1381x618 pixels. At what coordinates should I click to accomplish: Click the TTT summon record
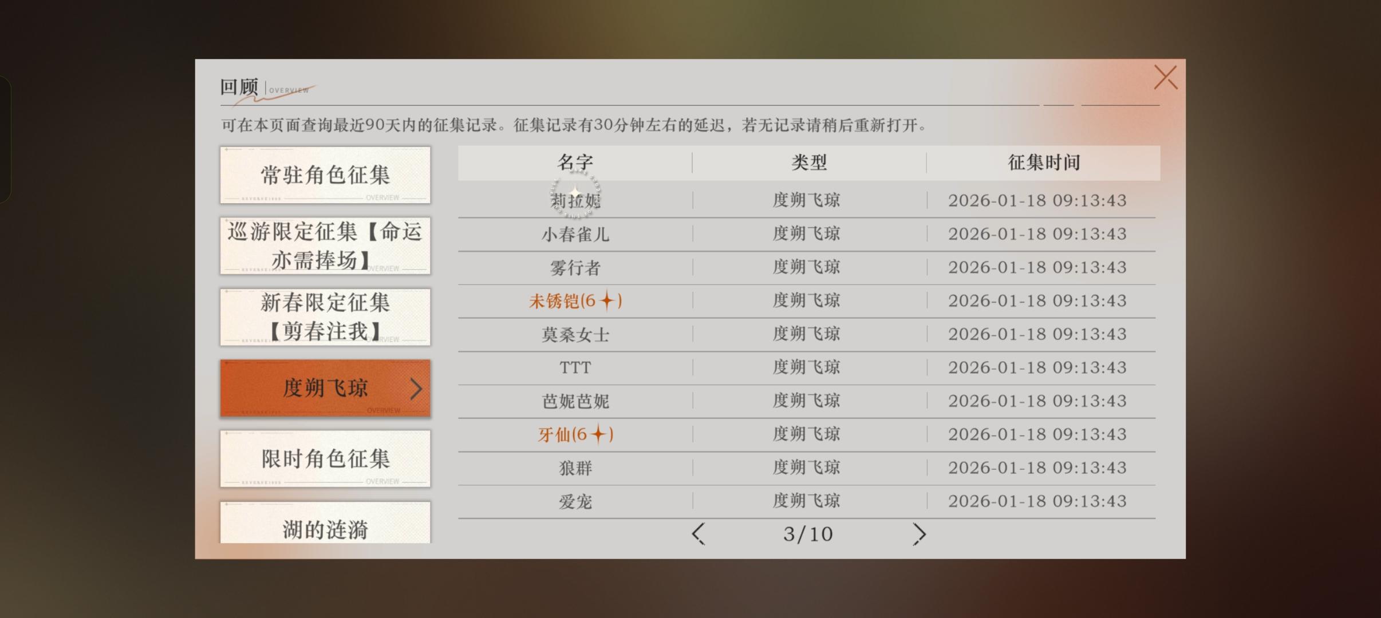575,367
